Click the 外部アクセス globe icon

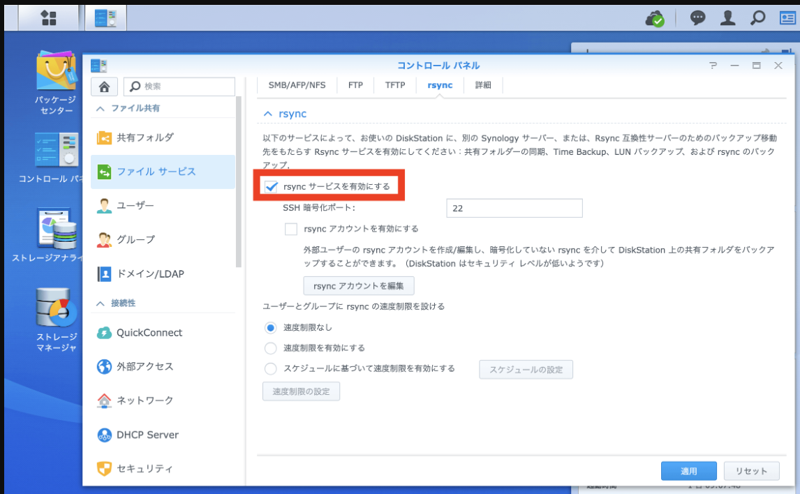tap(104, 366)
